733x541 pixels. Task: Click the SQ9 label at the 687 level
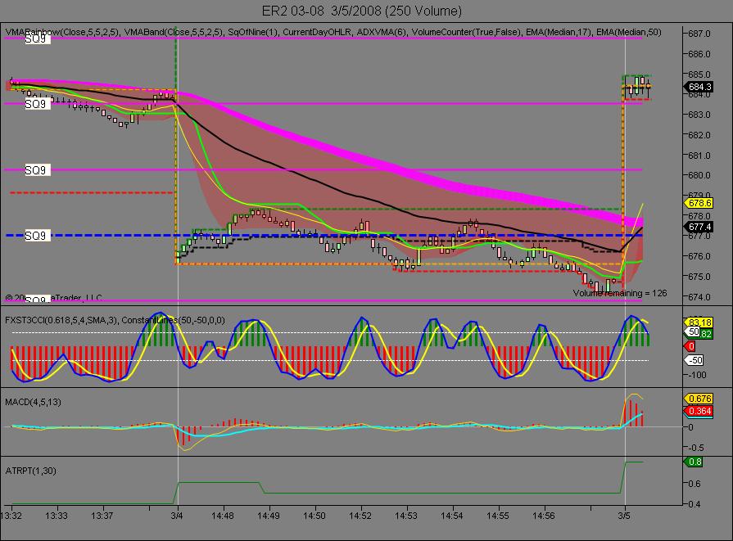click(x=36, y=38)
